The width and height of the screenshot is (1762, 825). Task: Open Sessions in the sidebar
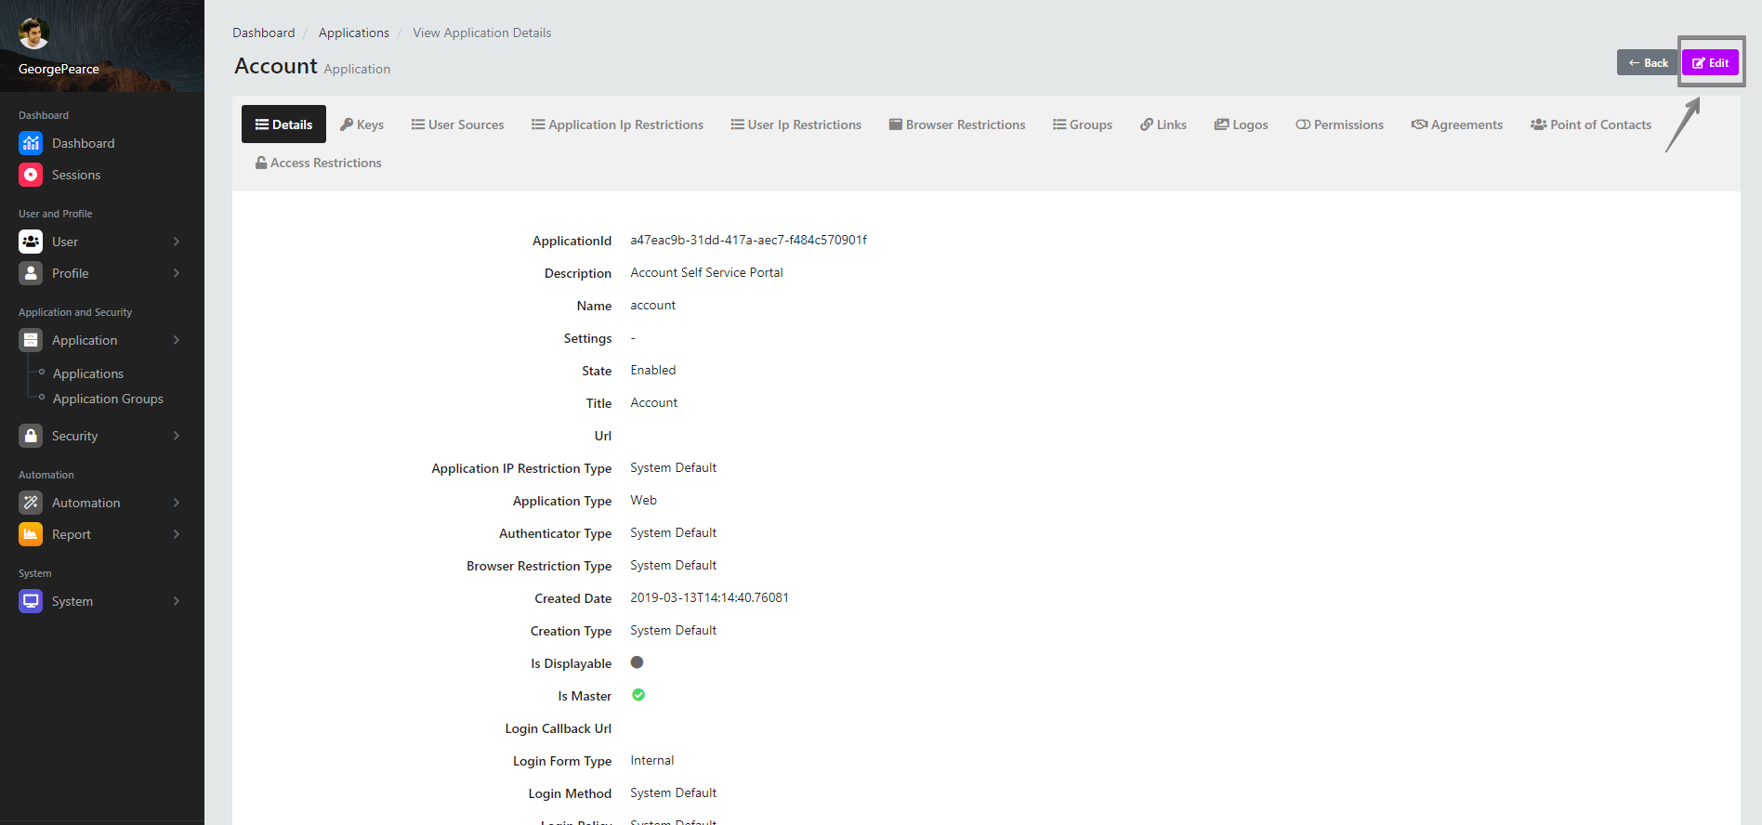[x=76, y=175]
